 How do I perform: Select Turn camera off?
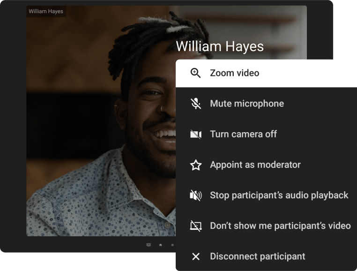pos(243,134)
